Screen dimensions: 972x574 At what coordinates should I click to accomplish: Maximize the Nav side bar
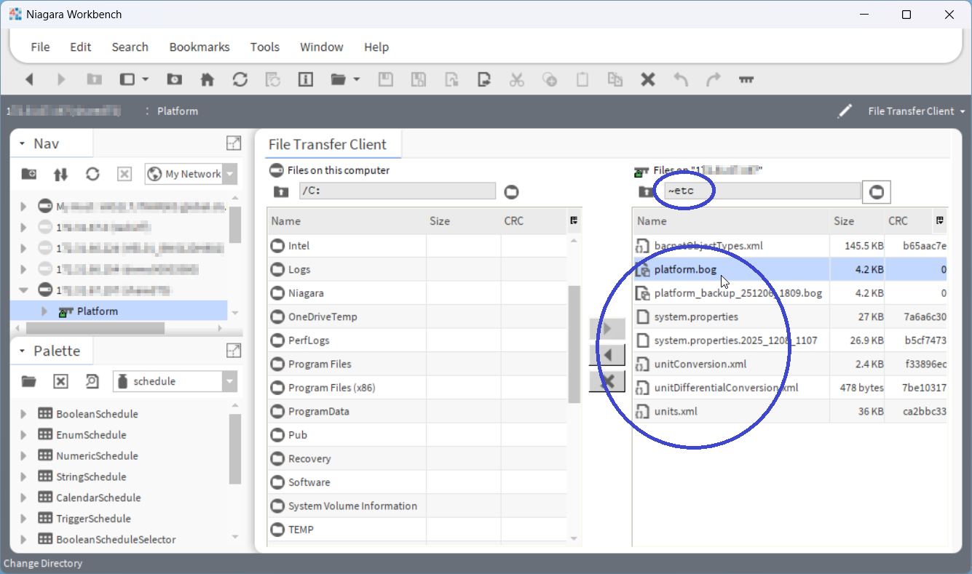(234, 143)
